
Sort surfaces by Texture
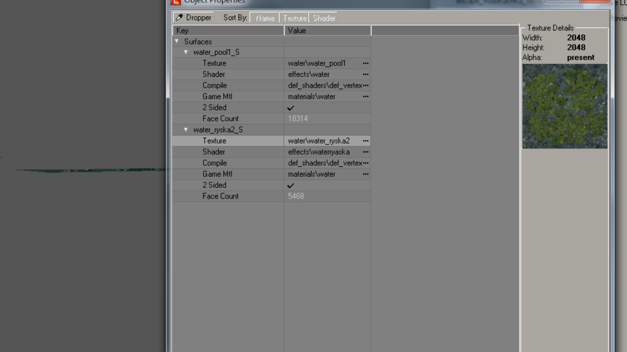click(294, 18)
